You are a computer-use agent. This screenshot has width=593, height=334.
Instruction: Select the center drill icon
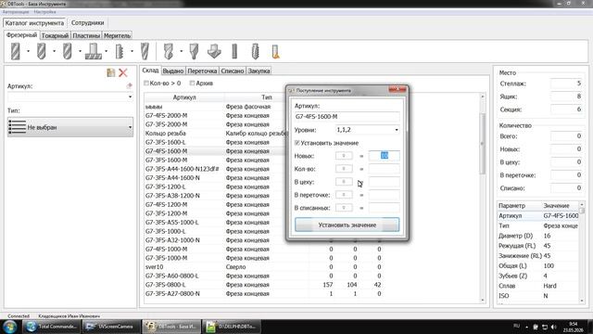click(194, 51)
